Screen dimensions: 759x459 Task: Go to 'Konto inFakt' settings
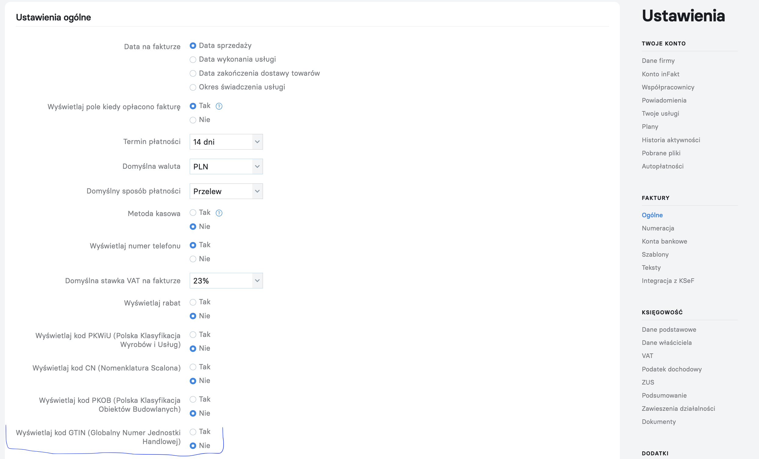point(660,74)
